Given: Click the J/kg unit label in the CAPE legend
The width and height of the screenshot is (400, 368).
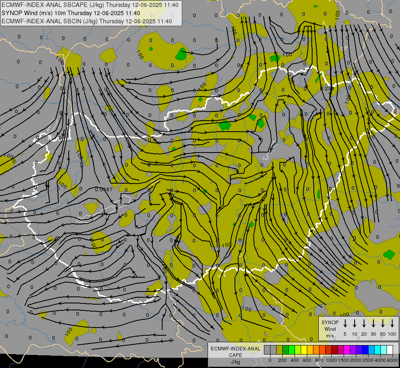Looking at the screenshot, I should click(x=235, y=362).
